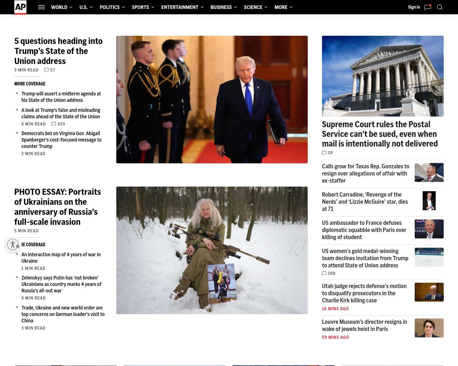Image resolution: width=458 pixels, height=366 pixels.
Task: Click the Louvre director thumbnail
Action: pyautogui.click(x=429, y=328)
